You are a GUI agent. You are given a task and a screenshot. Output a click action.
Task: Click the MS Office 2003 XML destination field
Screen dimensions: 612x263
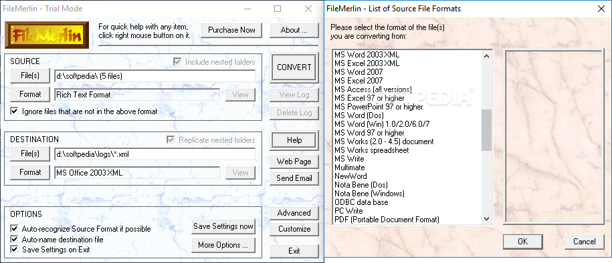click(137, 173)
